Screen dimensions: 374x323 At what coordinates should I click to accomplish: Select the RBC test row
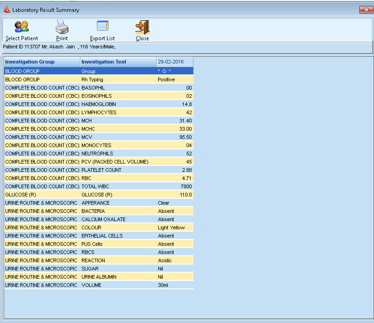(99, 178)
